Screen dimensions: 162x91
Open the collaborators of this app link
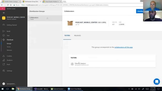tap(124, 47)
